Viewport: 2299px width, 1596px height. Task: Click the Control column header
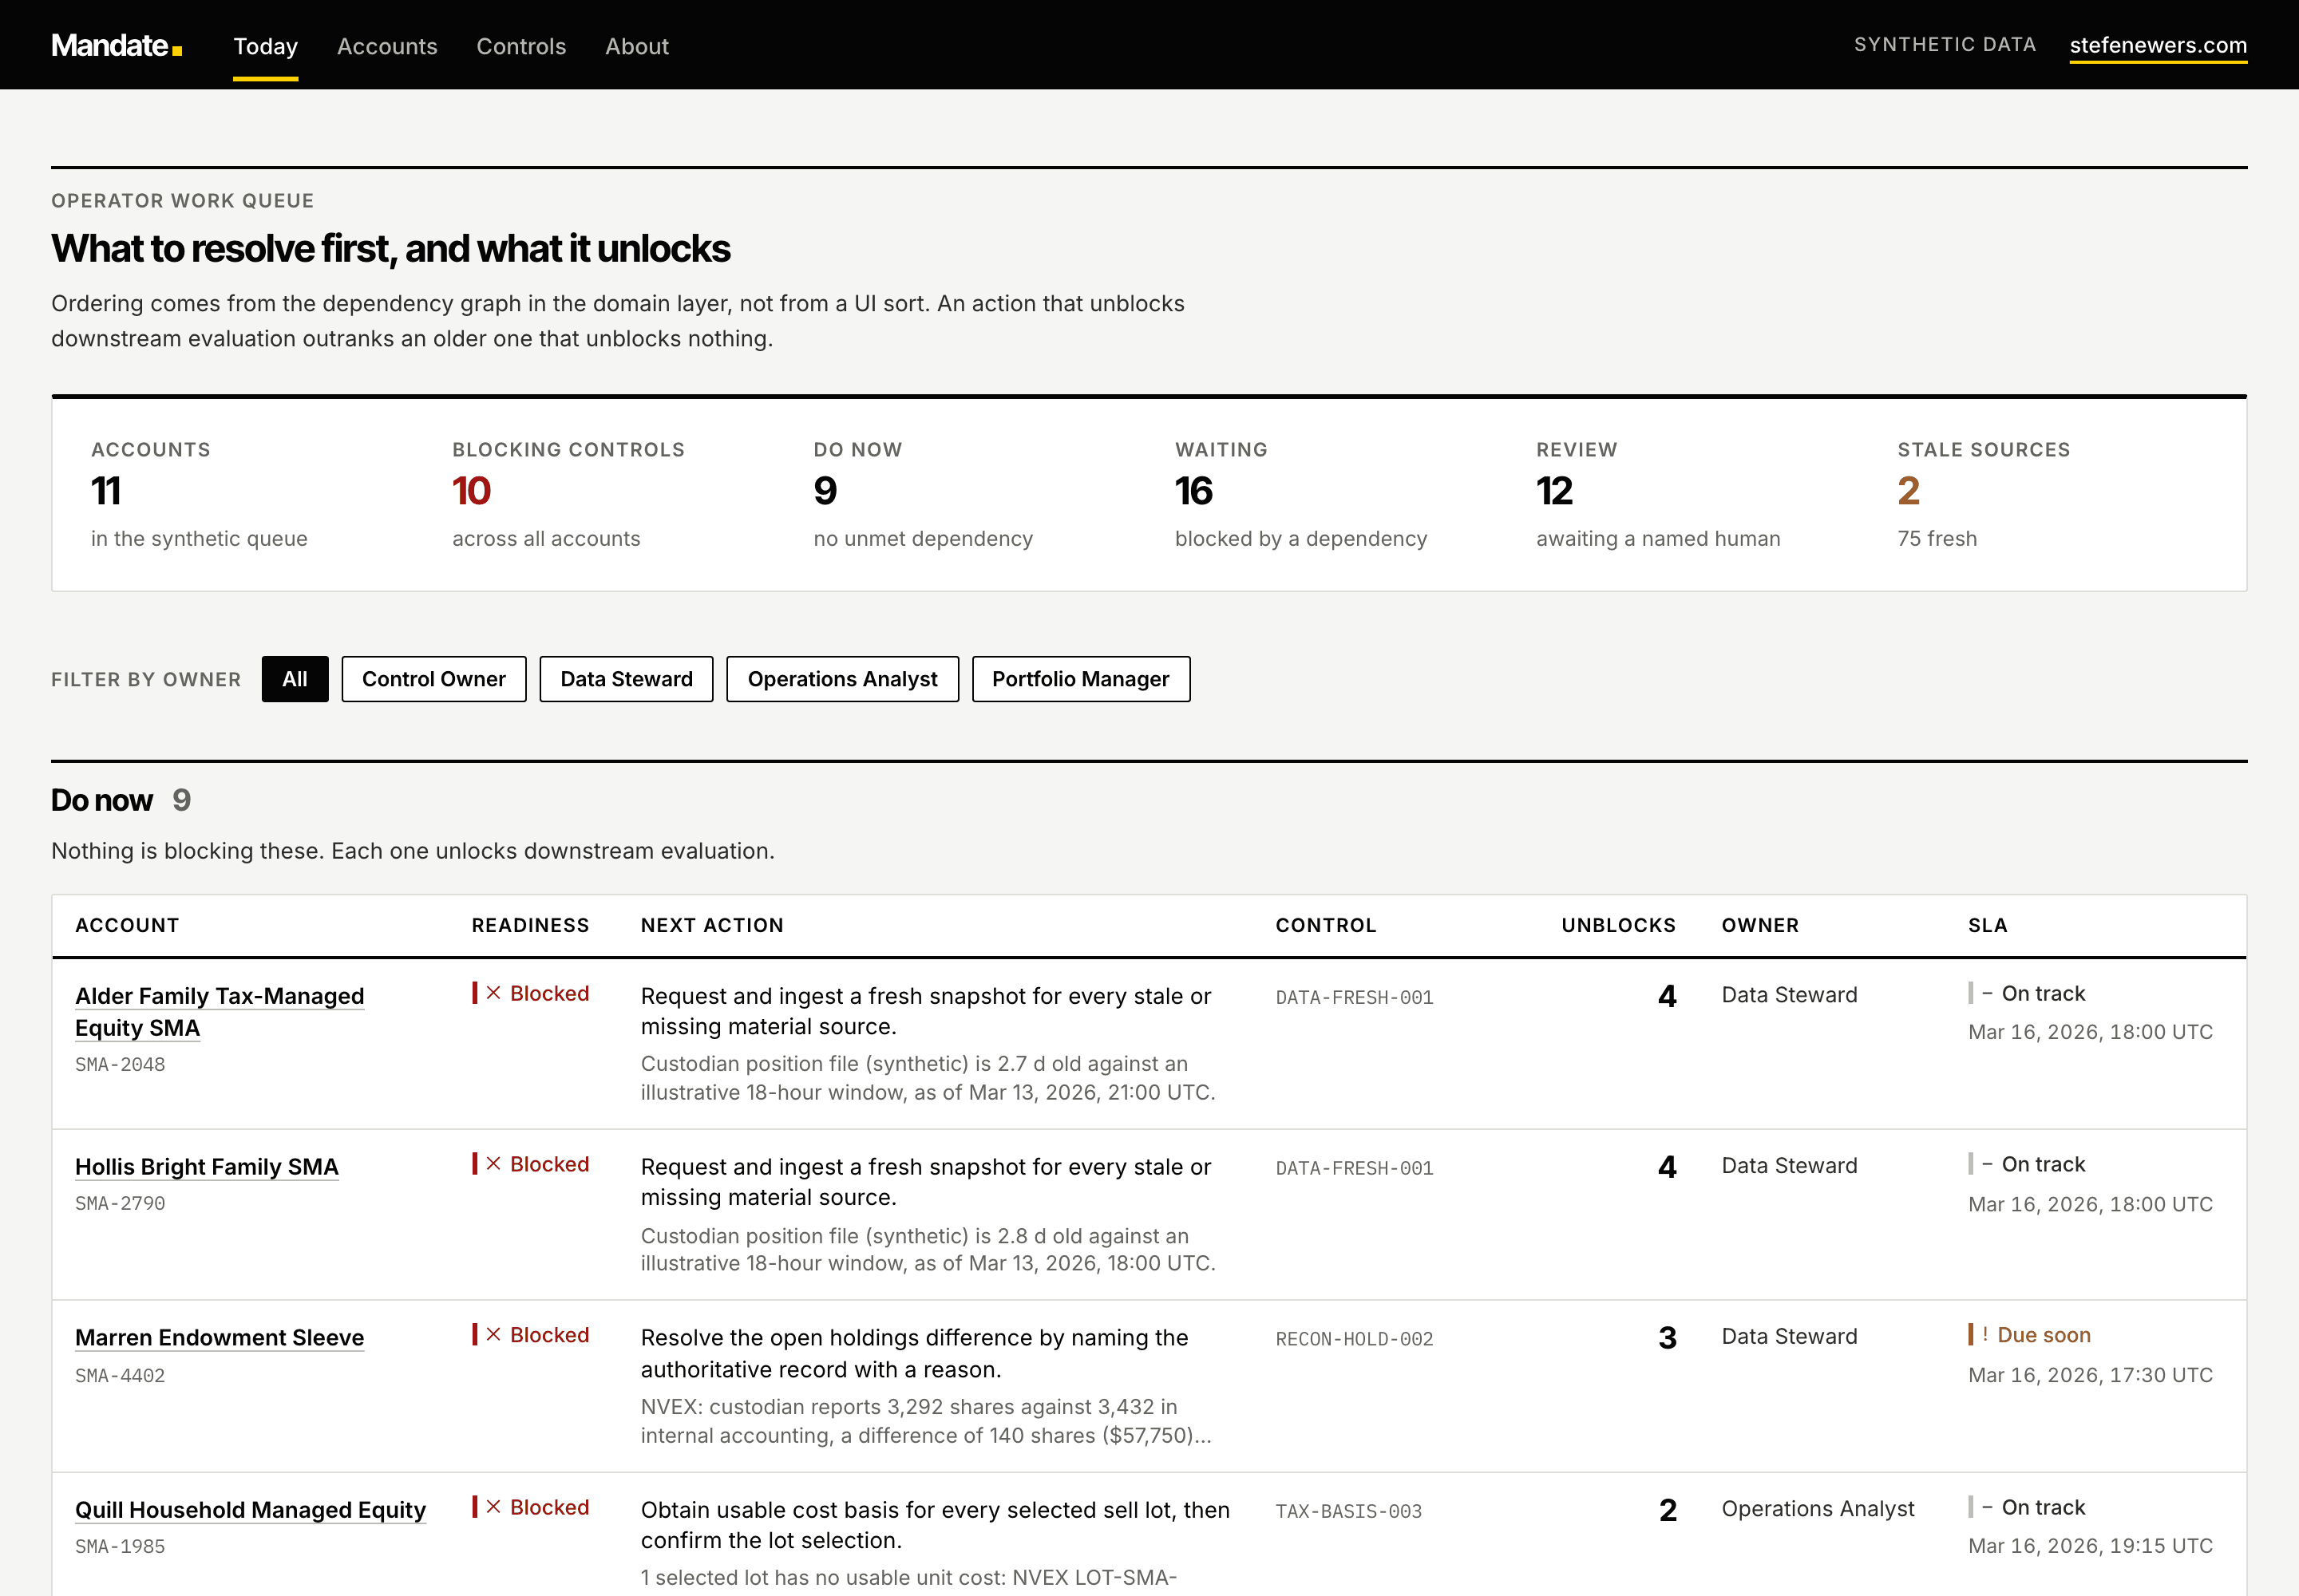[x=1326, y=925]
